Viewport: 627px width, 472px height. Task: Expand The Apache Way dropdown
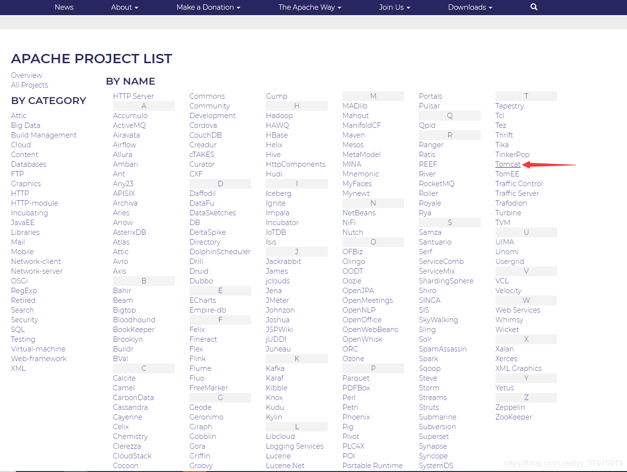[x=310, y=7]
